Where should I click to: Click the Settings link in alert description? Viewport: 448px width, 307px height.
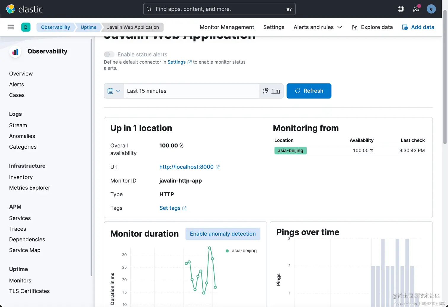coord(176,62)
